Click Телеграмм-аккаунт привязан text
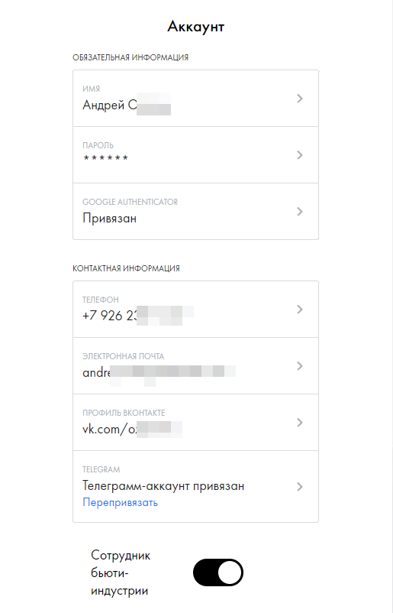The height and width of the screenshot is (613, 393). coord(163,486)
